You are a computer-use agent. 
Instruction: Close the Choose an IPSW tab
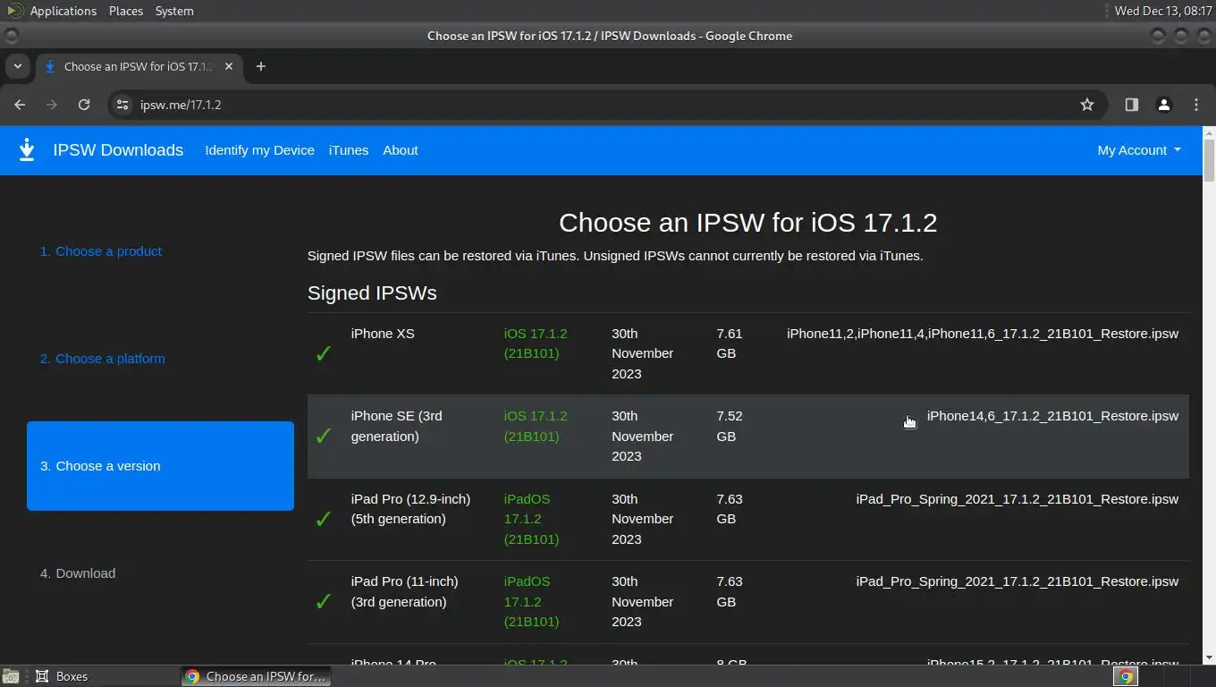pyautogui.click(x=229, y=66)
